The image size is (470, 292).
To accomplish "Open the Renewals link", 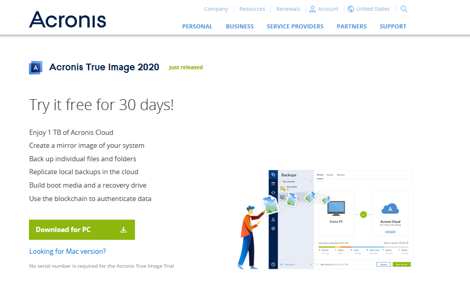I will [288, 9].
